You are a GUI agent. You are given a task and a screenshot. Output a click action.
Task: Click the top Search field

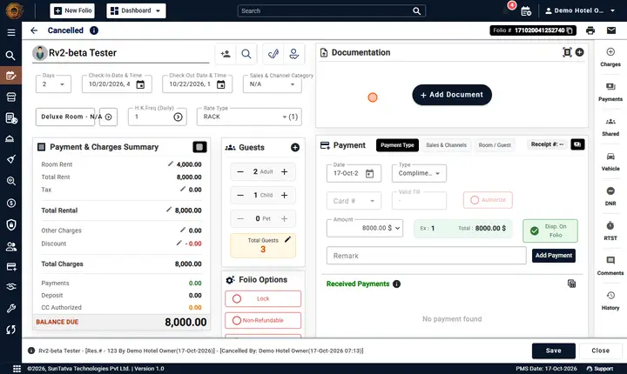tap(332, 10)
